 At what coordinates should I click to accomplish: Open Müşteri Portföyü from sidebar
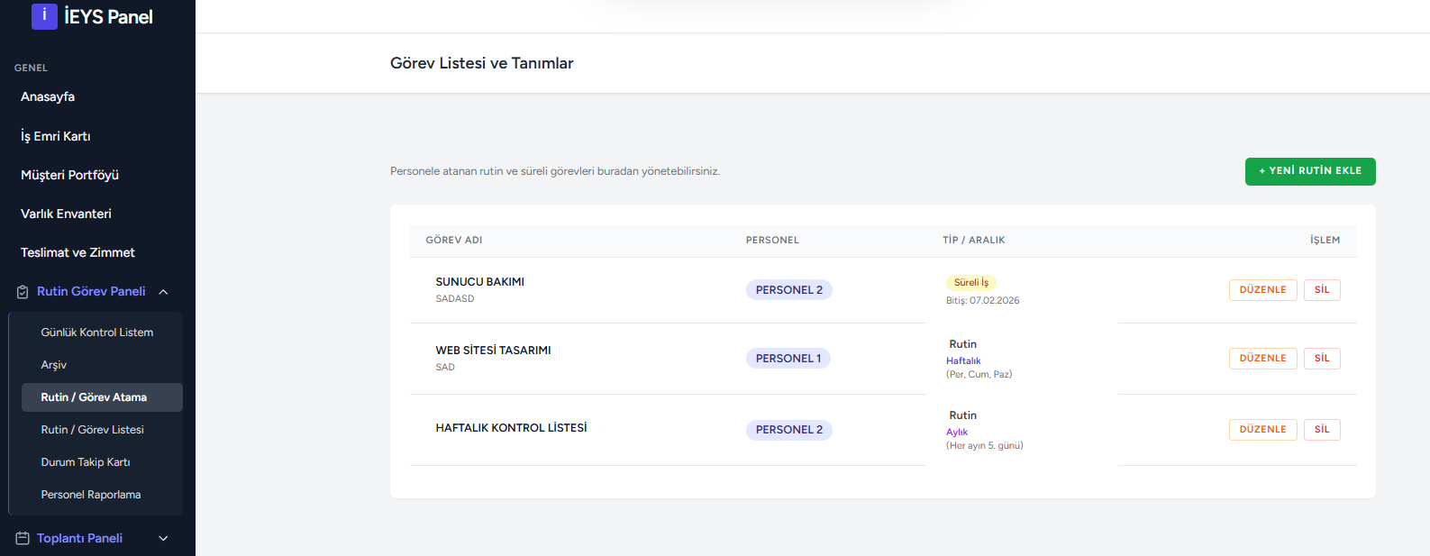(x=69, y=175)
